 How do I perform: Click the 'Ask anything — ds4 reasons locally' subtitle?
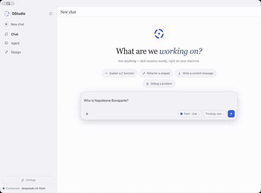pyautogui.click(x=159, y=61)
